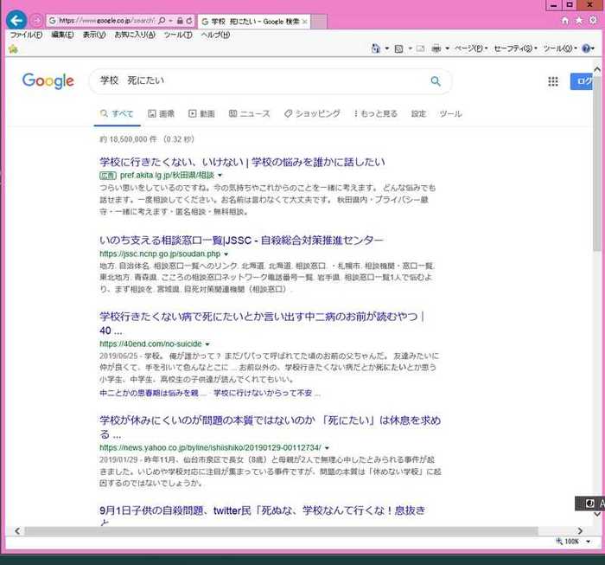Open the もっと見る search options

tap(375, 113)
